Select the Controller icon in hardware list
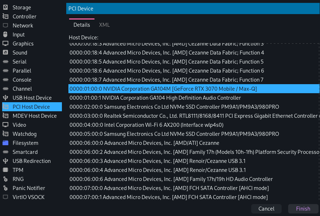The height and width of the screenshot is (216, 320). point(5,17)
